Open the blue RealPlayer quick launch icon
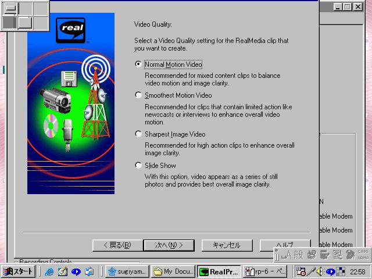The image size is (372, 279). click(x=76, y=271)
